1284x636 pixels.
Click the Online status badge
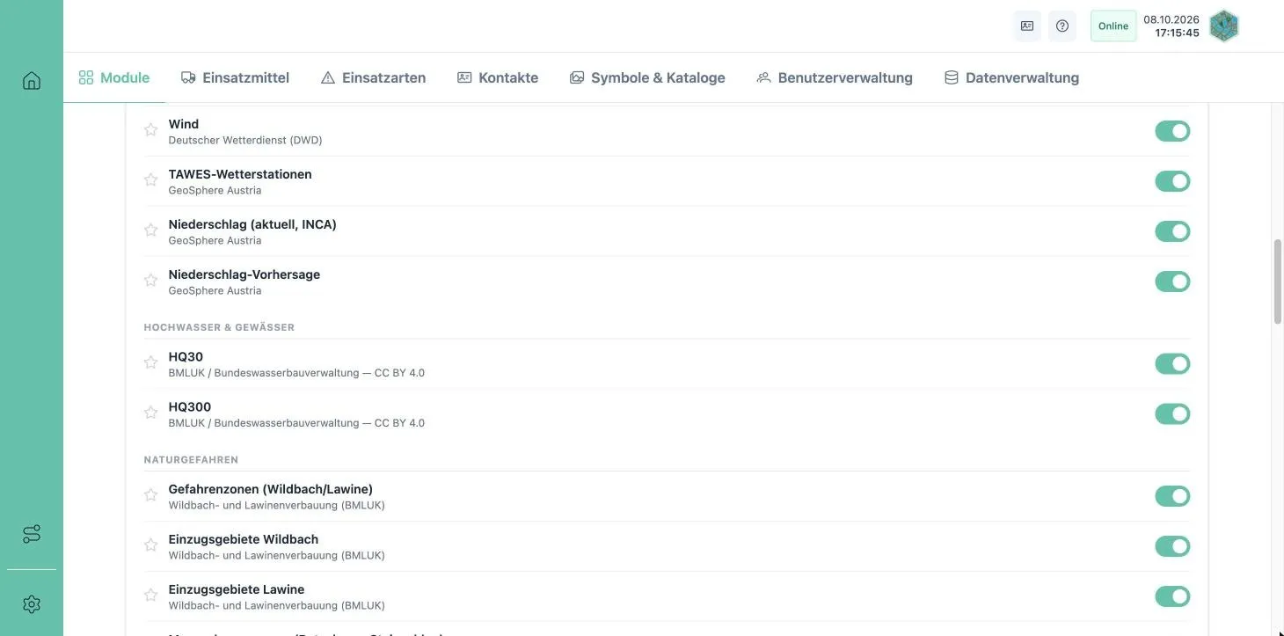[x=1113, y=26]
